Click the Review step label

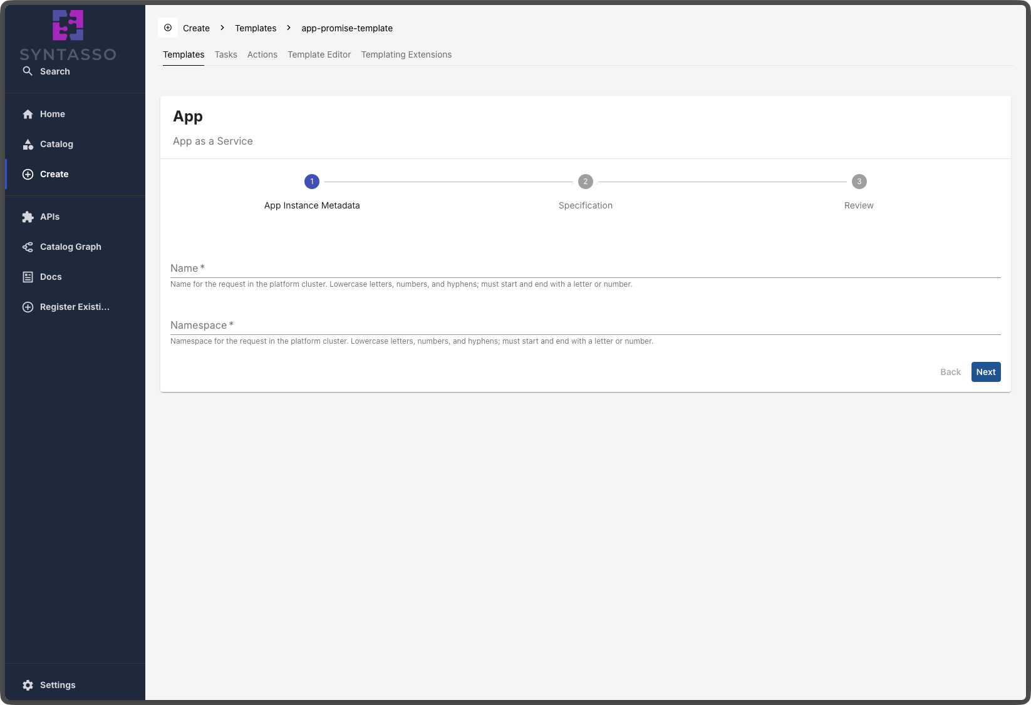pyautogui.click(x=859, y=205)
